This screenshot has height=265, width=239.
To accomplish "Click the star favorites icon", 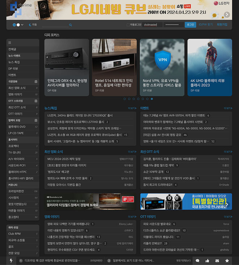I will 227,261.
